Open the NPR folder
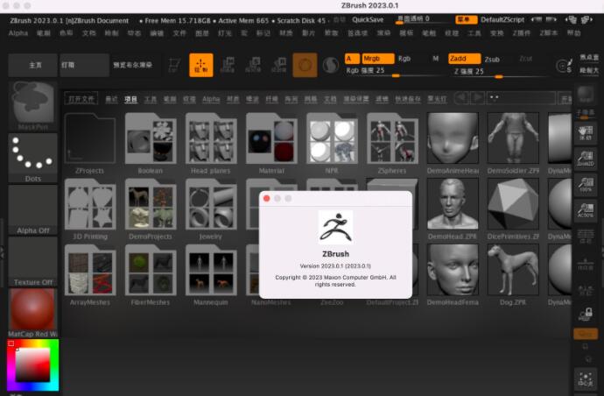 coord(332,143)
